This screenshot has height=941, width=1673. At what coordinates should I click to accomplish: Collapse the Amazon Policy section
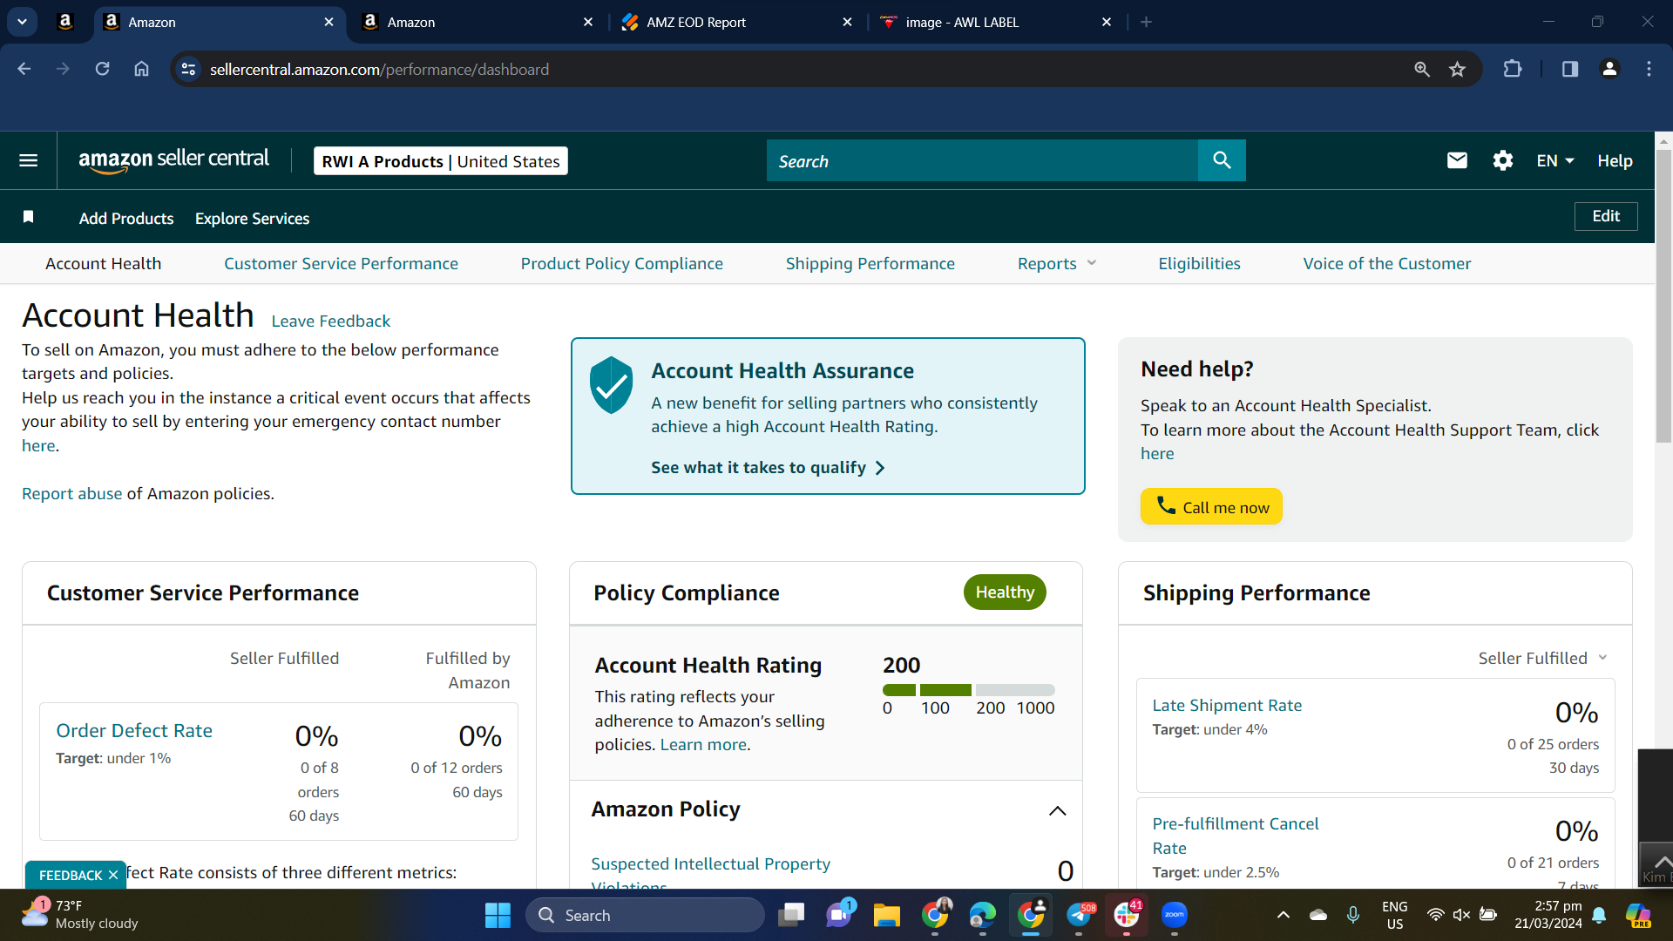1057,810
